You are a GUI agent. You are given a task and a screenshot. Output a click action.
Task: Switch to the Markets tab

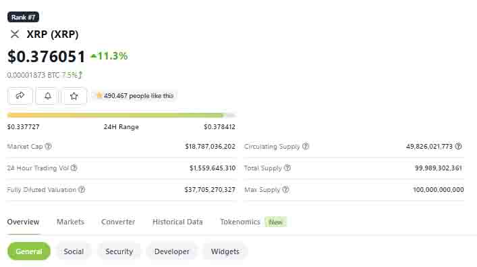[70, 222]
